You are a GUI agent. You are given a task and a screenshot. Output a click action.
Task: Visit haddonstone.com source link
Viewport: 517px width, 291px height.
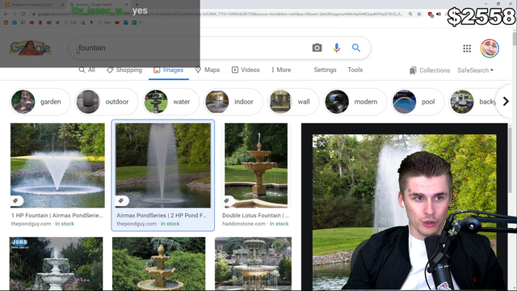click(244, 224)
